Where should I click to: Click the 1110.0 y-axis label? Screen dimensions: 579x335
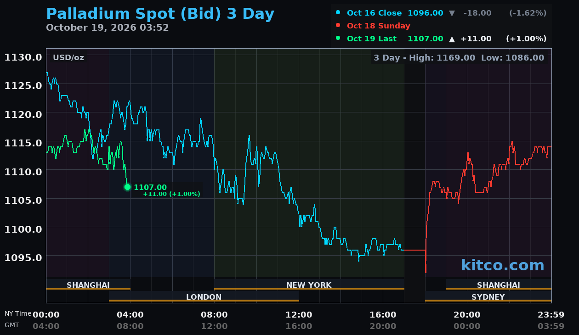click(23, 172)
